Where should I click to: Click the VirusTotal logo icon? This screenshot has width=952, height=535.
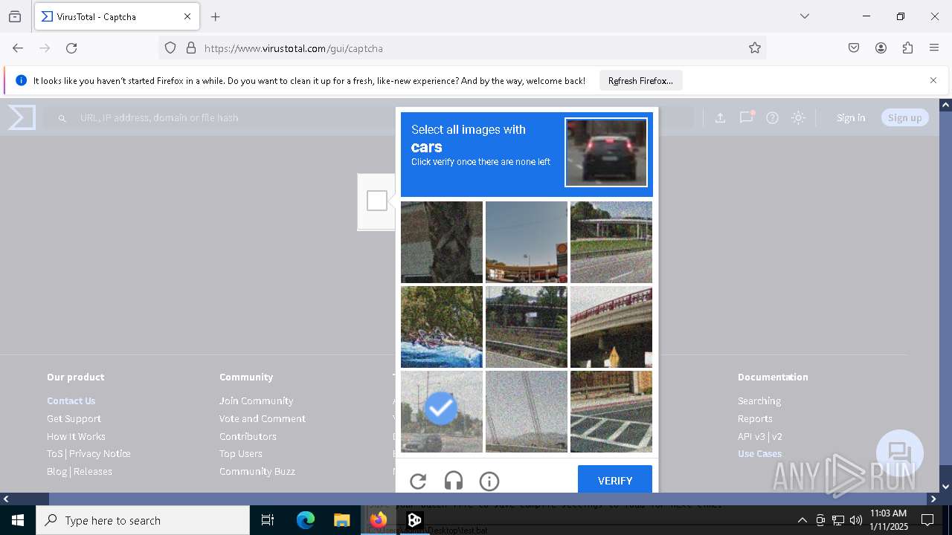[x=22, y=117]
